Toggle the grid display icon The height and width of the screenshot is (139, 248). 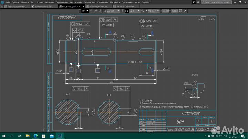click(105, 11)
